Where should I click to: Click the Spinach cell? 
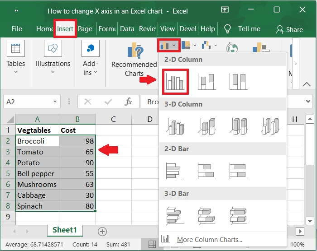coord(38,206)
